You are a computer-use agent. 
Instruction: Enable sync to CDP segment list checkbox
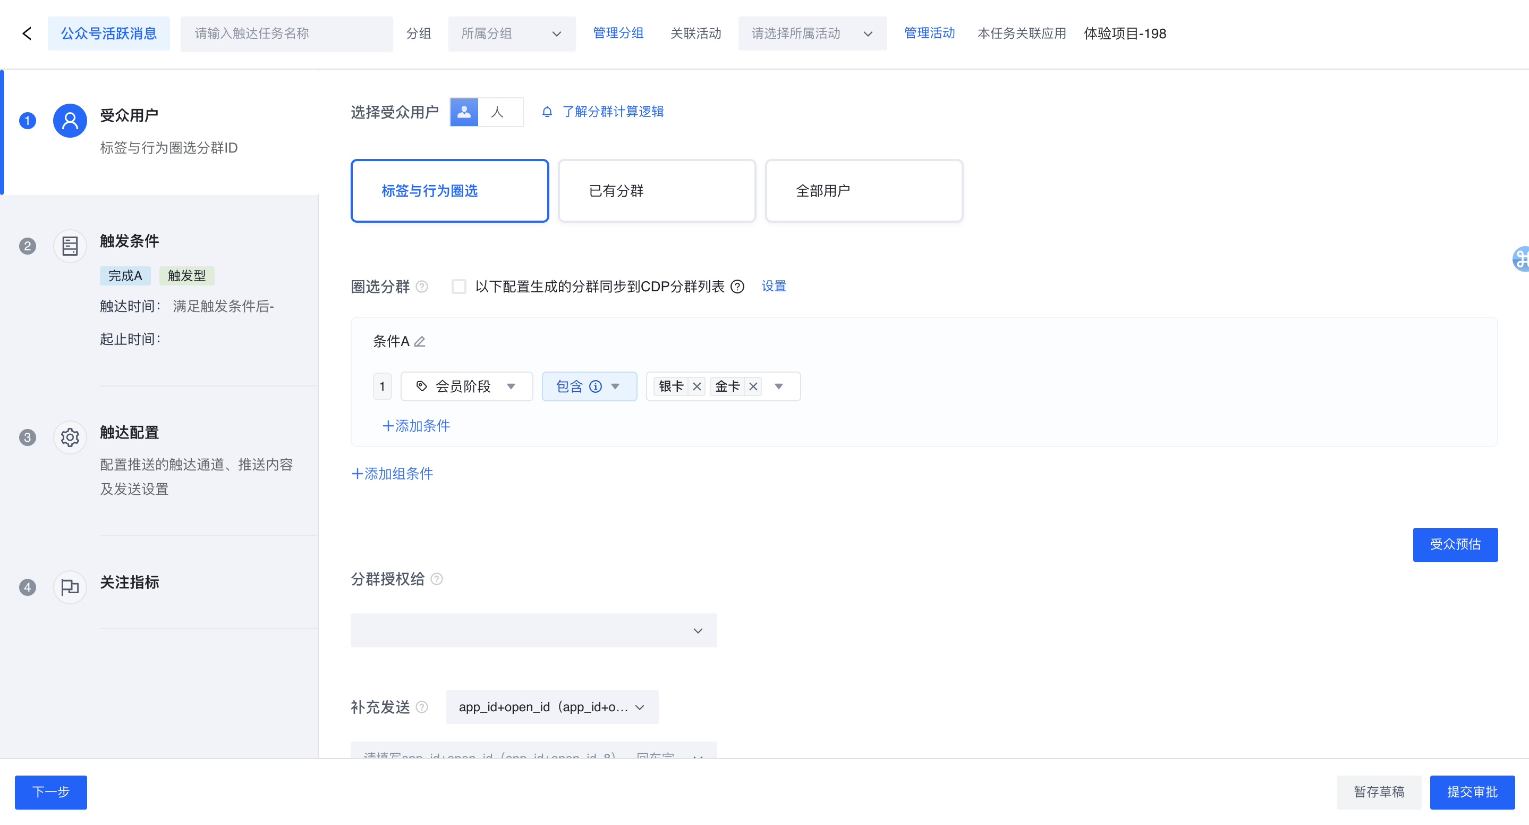click(x=459, y=287)
